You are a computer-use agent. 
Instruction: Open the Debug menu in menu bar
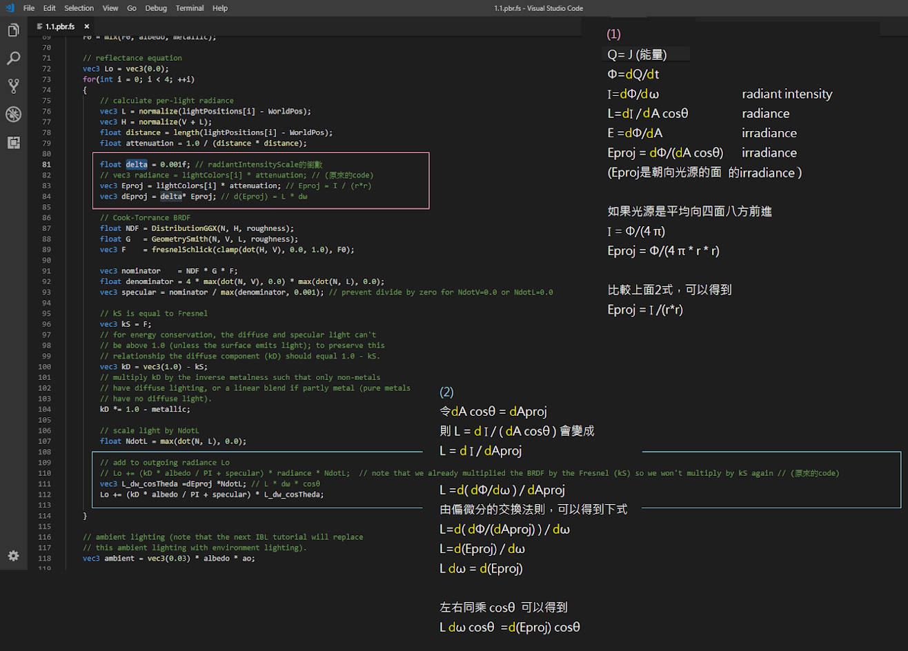click(156, 8)
